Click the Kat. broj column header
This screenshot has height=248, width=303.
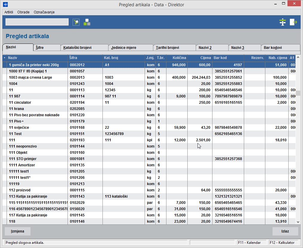pyautogui.click(x=124, y=58)
